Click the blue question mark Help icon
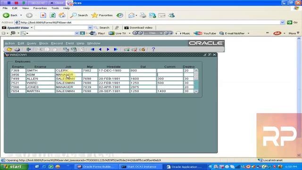Viewport: 302px width, 170px height. (153, 49)
